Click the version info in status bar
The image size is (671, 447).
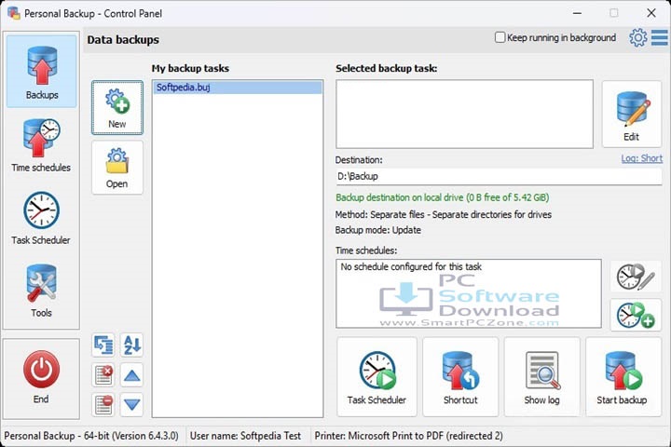(x=91, y=436)
